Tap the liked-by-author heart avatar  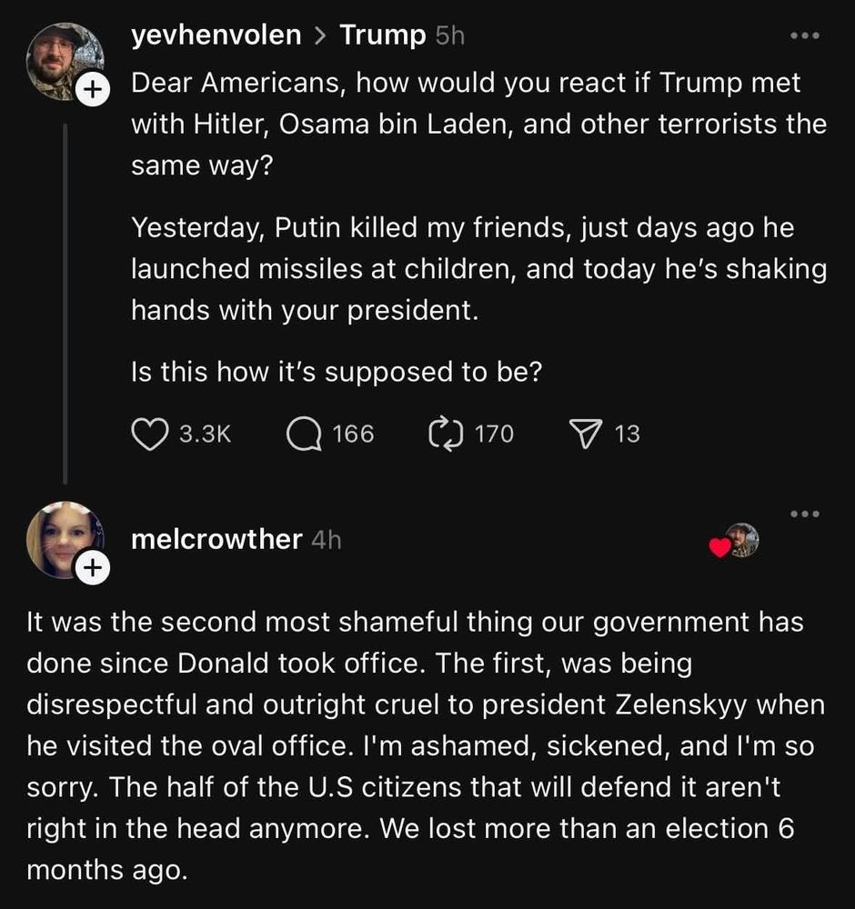pyautogui.click(x=734, y=541)
